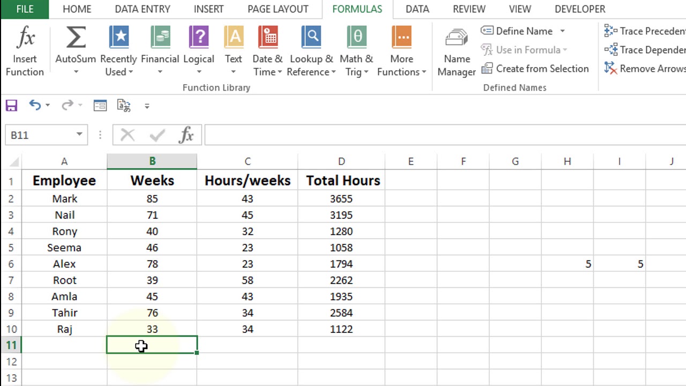Switch to the HOME tab
The height and width of the screenshot is (386, 686).
tap(77, 9)
